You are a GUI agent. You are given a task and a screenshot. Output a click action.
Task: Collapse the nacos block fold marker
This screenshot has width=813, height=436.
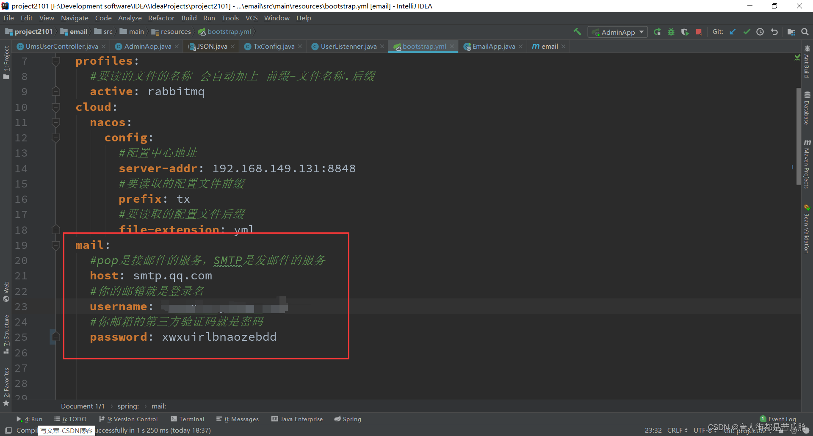click(55, 122)
